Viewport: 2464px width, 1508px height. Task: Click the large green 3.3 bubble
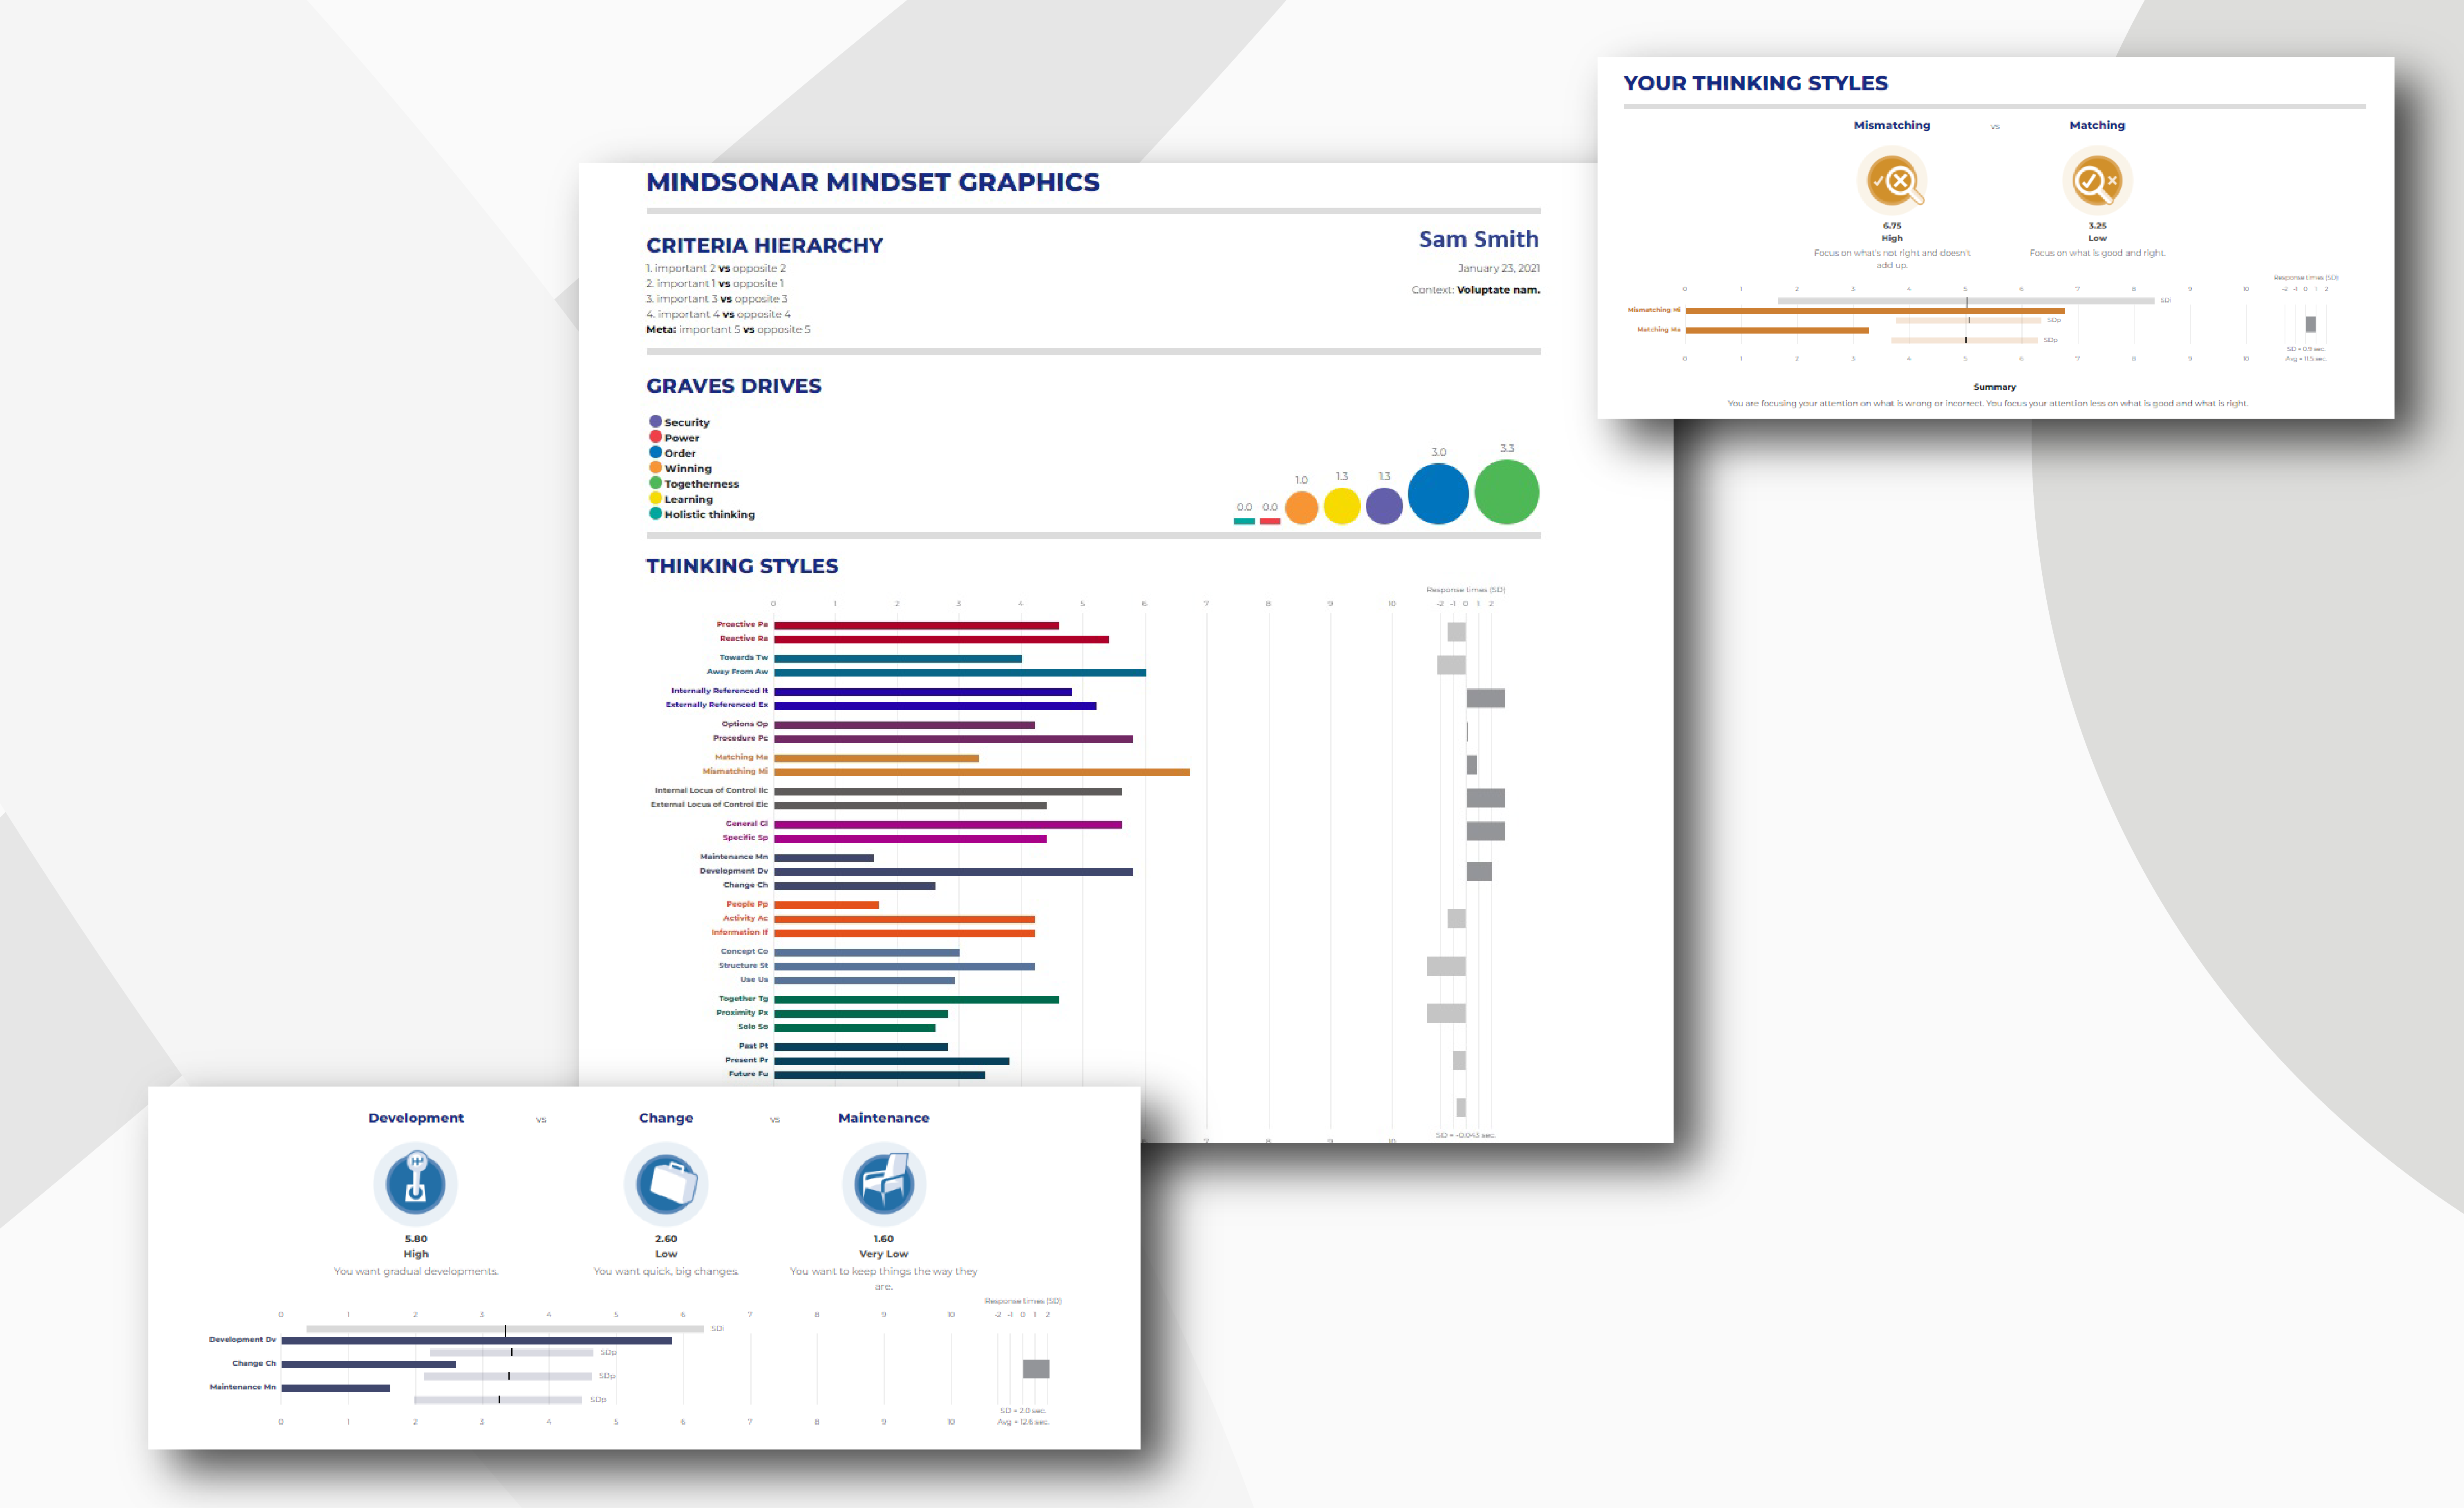pyautogui.click(x=1507, y=492)
